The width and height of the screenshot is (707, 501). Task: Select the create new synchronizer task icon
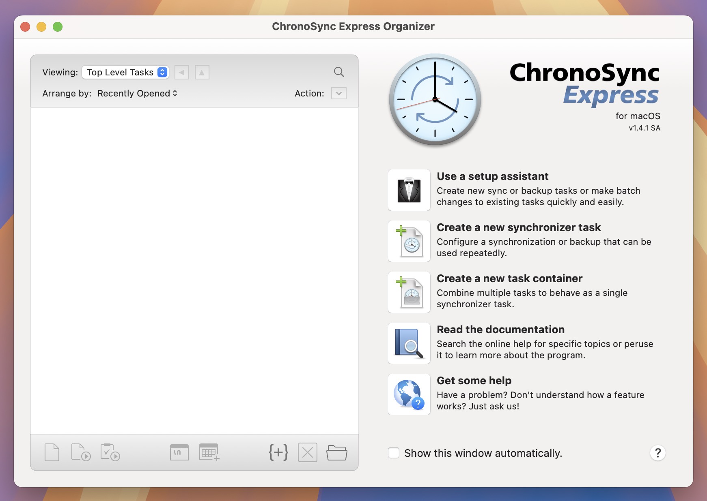(409, 241)
